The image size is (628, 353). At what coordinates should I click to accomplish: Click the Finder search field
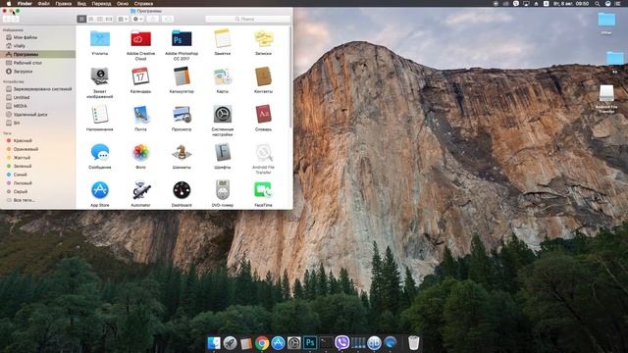(247, 19)
